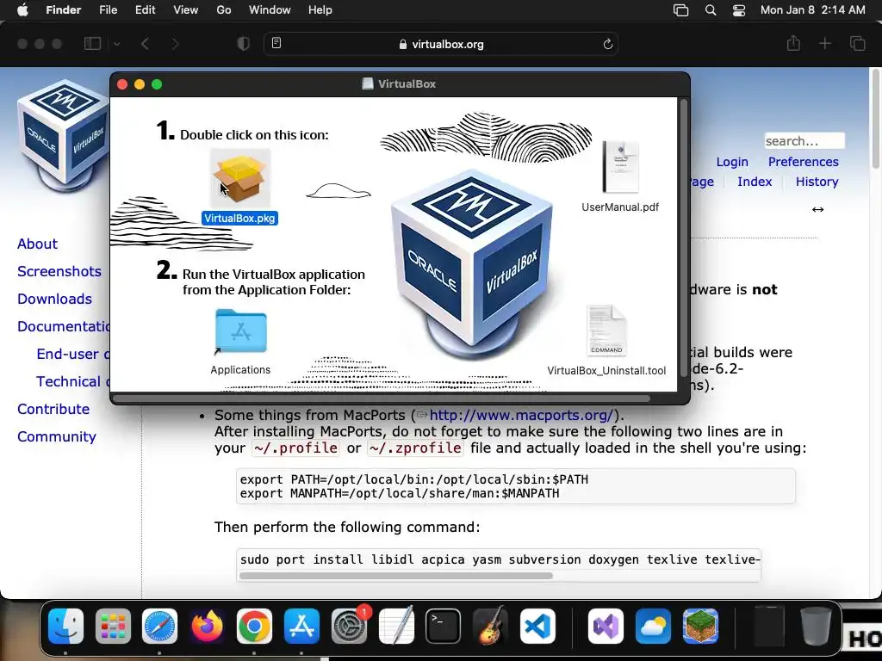This screenshot has width=882, height=661.
Task: Open the Index link
Action: [x=755, y=182]
